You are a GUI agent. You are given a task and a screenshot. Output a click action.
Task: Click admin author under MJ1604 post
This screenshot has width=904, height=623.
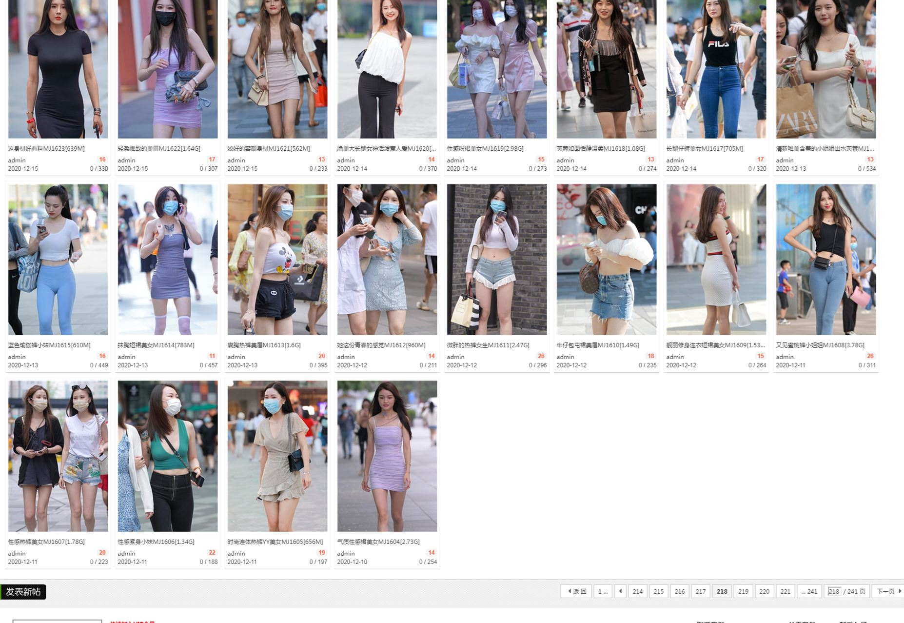pyautogui.click(x=346, y=553)
